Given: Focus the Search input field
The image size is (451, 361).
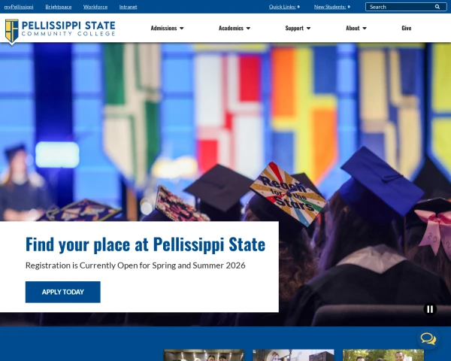Looking at the screenshot, I should 401,7.
